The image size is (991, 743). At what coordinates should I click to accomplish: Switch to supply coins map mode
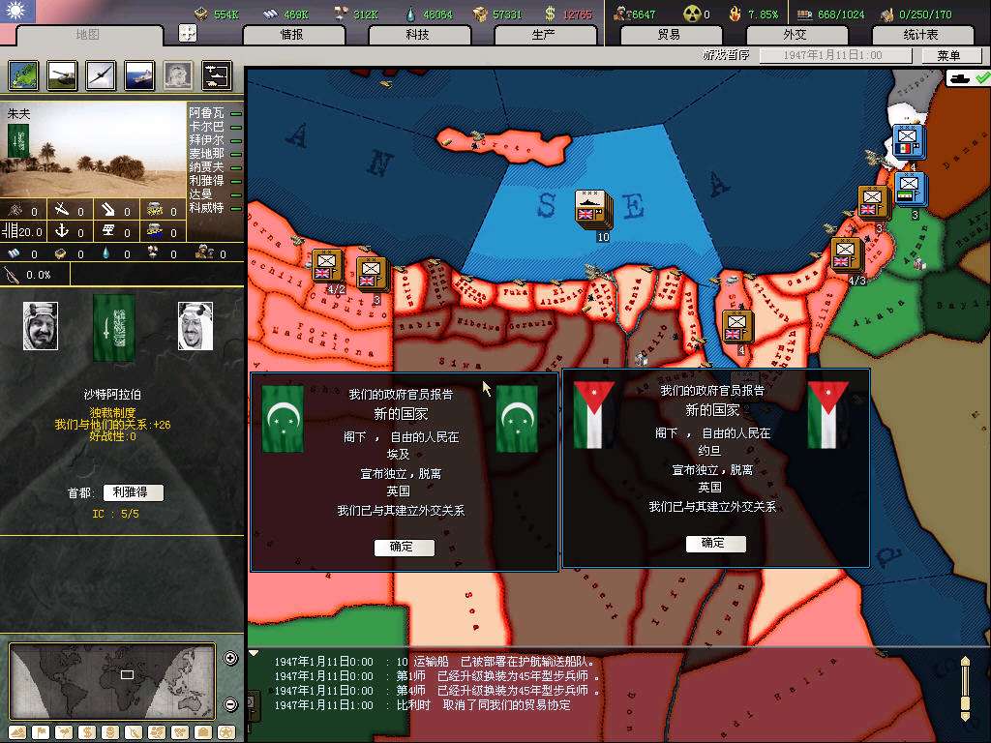pyautogui.click(x=110, y=732)
